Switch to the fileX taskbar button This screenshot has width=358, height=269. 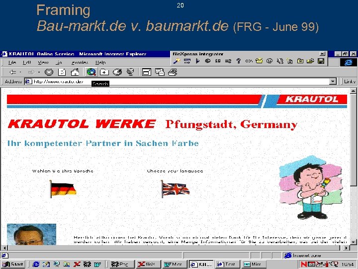pos(148,264)
